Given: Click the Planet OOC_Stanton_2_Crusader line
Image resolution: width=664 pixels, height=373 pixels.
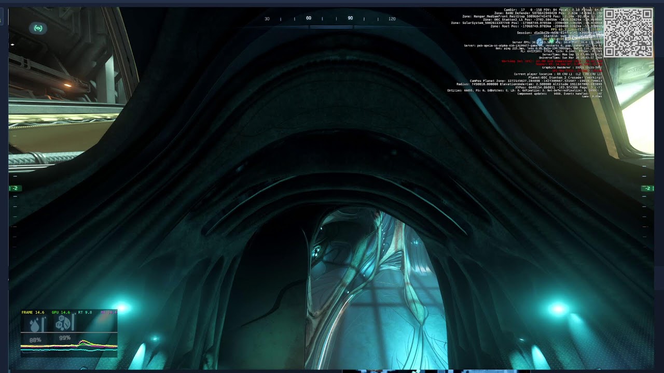Looking at the screenshot, I should click(x=565, y=78).
